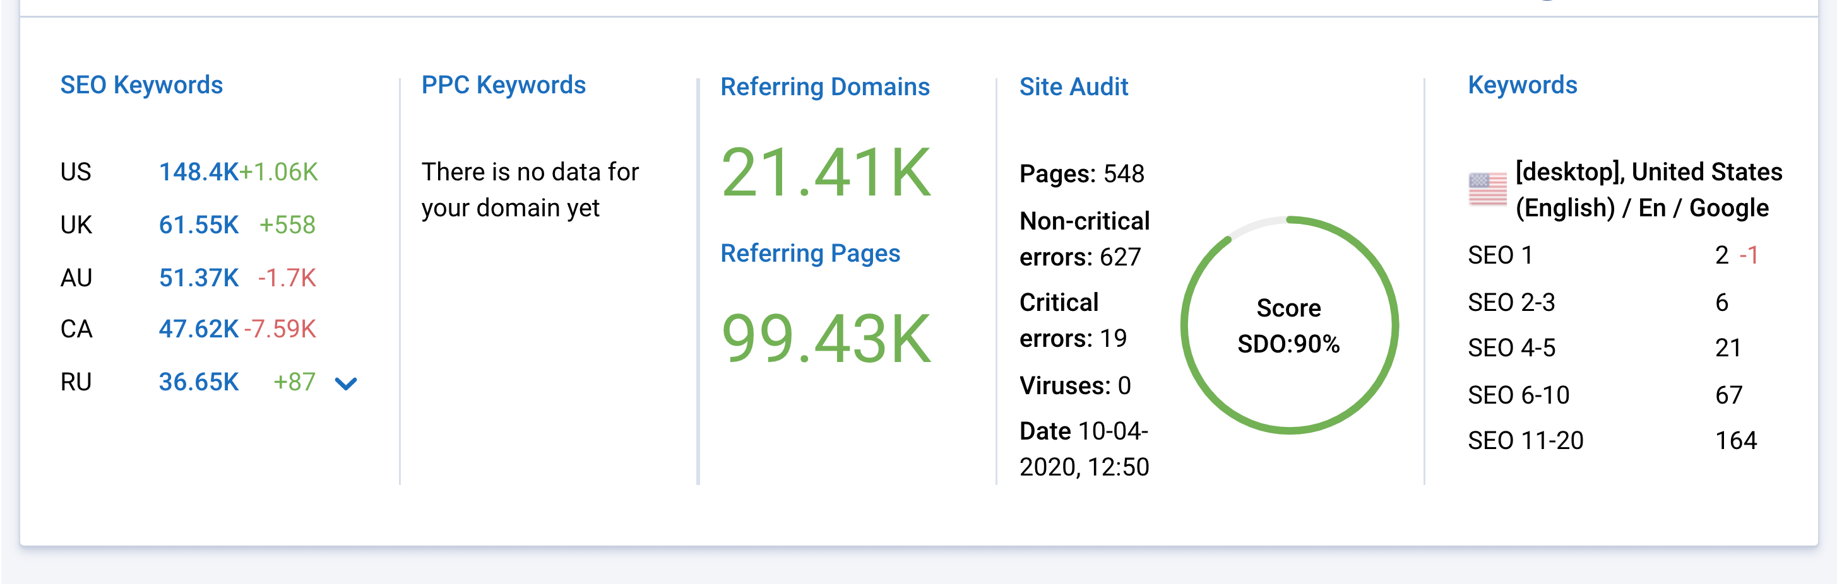Click the SEO 11-20 row label
The height and width of the screenshot is (584, 1837).
pyautogui.click(x=1525, y=441)
